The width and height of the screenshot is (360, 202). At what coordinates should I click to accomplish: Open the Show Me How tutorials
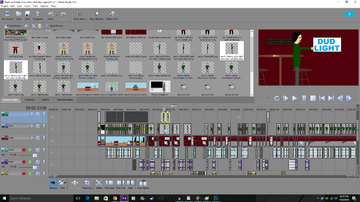pos(96,16)
